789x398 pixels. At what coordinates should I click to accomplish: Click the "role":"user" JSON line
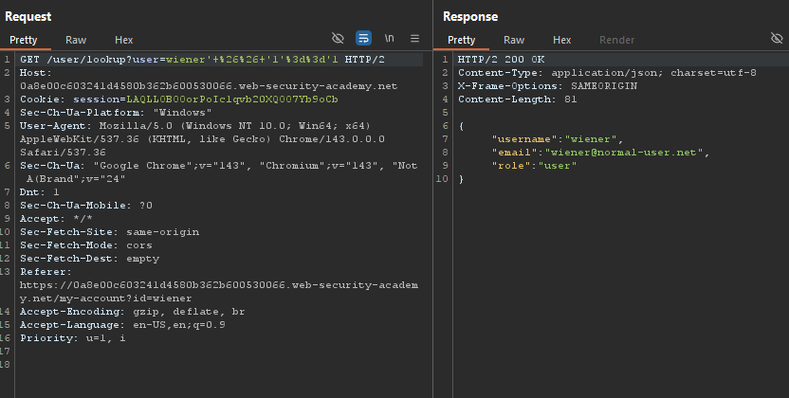[534, 165]
